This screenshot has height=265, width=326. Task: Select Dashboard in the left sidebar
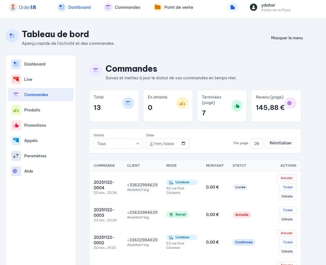point(35,64)
